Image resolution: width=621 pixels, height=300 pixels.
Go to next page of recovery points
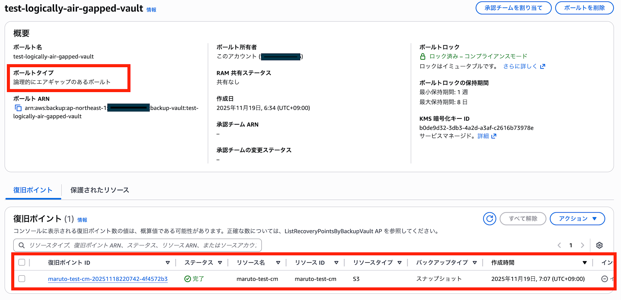point(582,245)
